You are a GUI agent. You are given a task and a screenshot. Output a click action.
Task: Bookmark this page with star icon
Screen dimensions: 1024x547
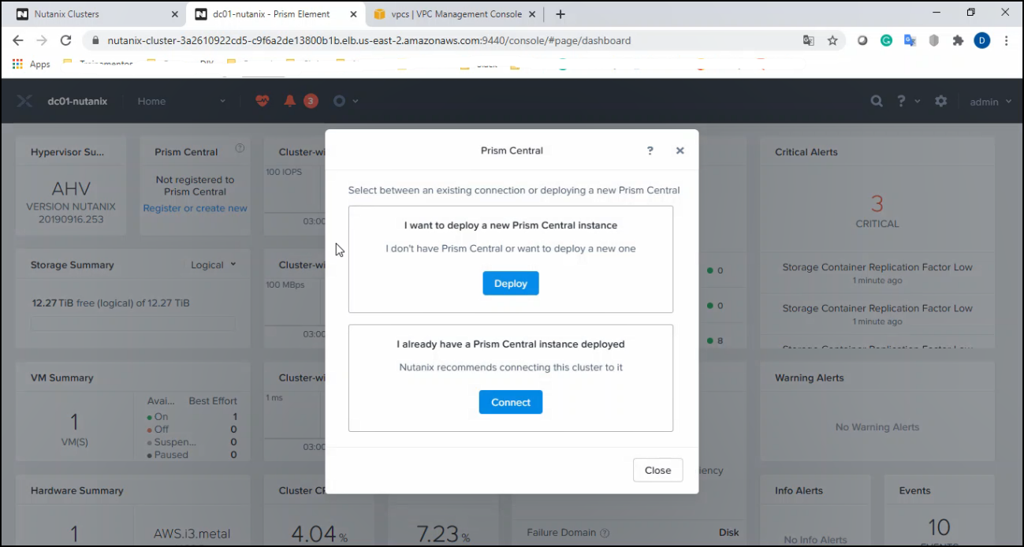coord(832,41)
